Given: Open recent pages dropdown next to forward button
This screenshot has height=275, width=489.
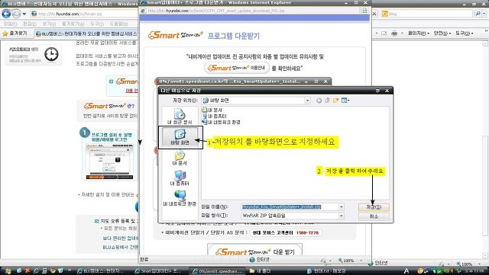Looking at the screenshot, I should coord(24,14).
